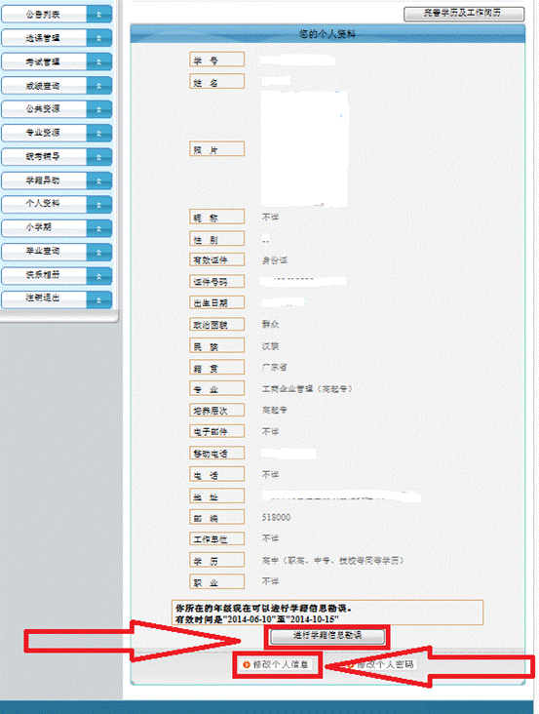
Task: Click the 广东省 value text
Action: pos(274,367)
